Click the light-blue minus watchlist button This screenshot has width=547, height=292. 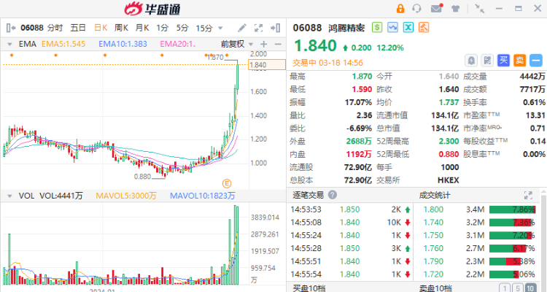(536, 61)
